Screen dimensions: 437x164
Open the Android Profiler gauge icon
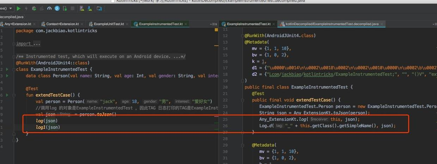(x=49, y=8)
